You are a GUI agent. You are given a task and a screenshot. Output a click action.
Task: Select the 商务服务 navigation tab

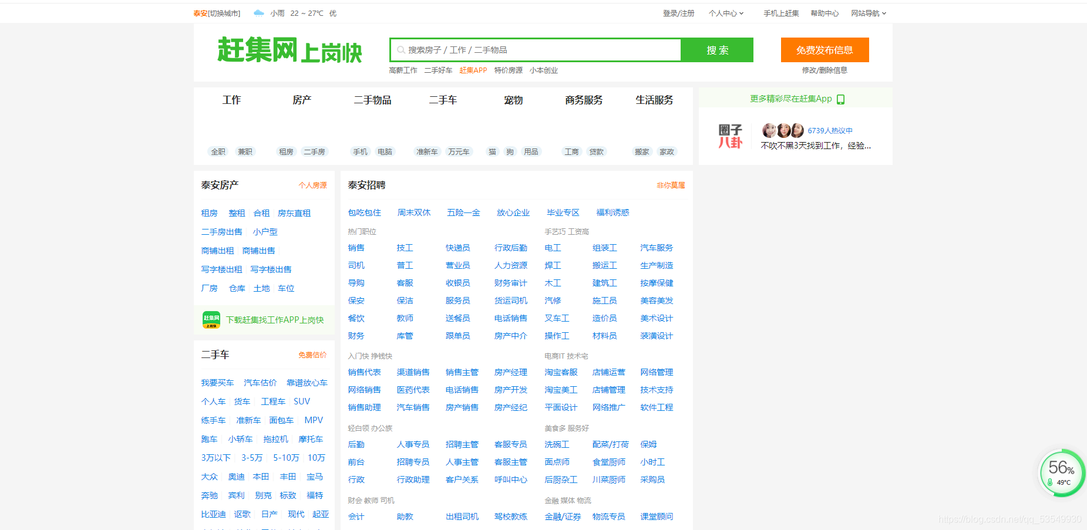[584, 100]
